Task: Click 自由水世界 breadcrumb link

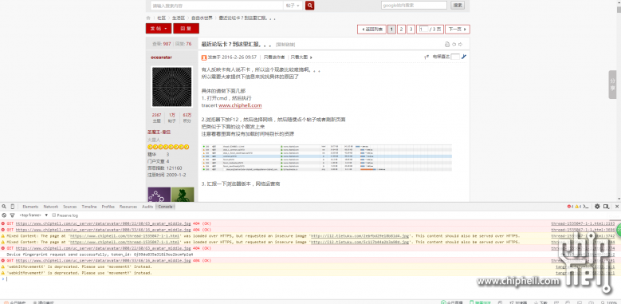Action: pos(202,18)
